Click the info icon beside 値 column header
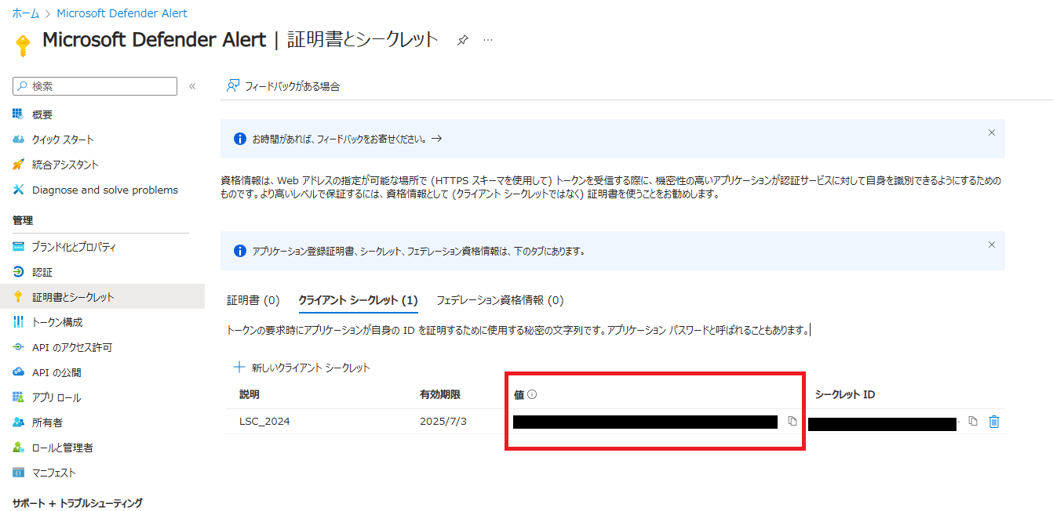 point(532,394)
